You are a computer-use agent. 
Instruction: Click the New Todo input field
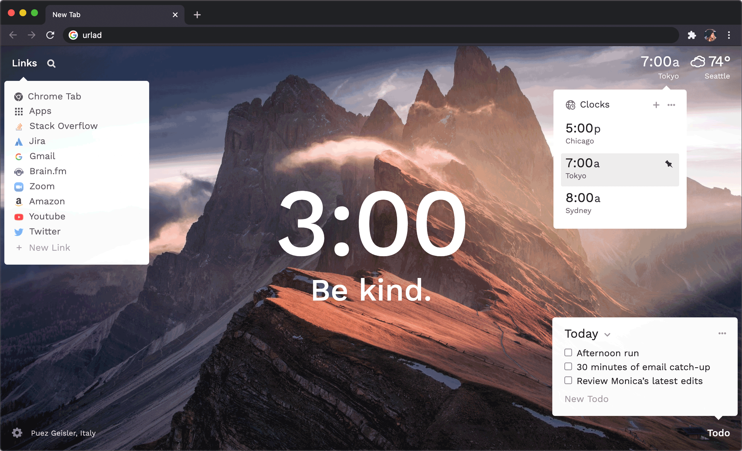click(586, 399)
